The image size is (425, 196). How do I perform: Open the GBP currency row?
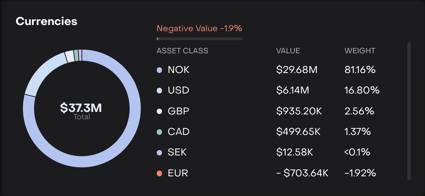coord(178,111)
